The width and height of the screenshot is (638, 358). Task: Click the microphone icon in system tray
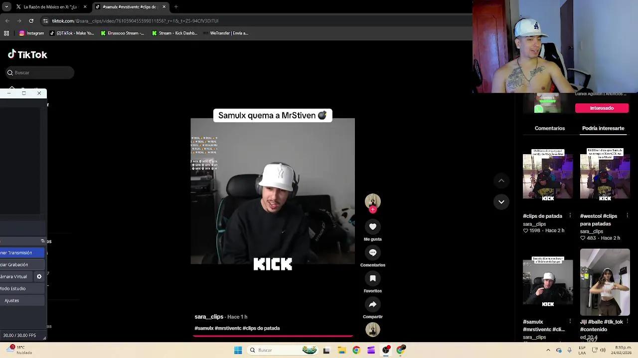pyautogui.click(x=569, y=350)
